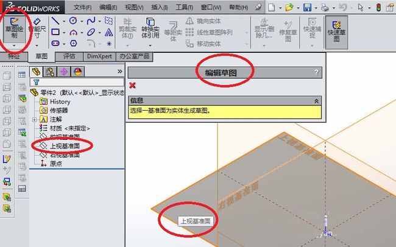Viewport: 396px width, 247px height.
Task: Collapse the 信息 section chevron
Action: click(x=316, y=101)
